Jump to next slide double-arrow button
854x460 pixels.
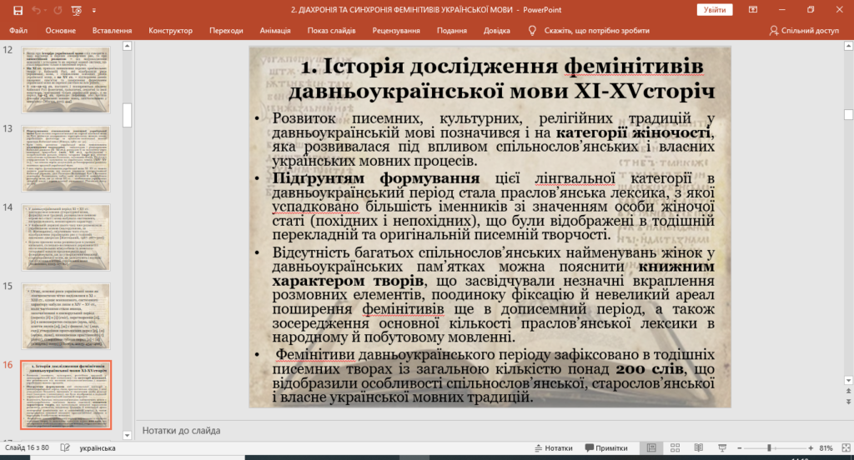pos(848,402)
